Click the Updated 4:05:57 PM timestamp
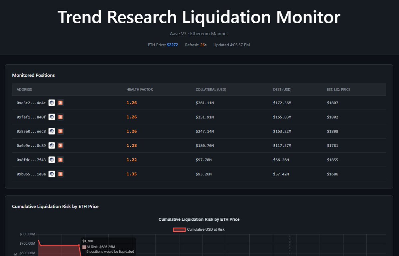 231,45
